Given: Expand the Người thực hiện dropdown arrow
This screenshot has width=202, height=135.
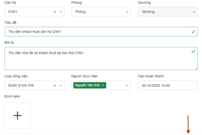Looking at the screenshot, I should click(127, 85).
